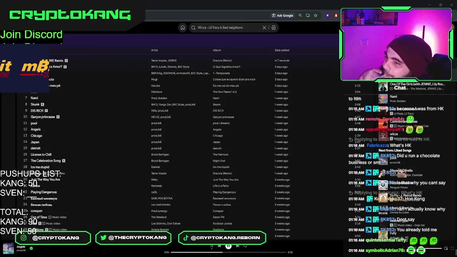Viewport: 457px width, 257px height.
Task: Enter full screen from the player bar
Action: (453, 248)
